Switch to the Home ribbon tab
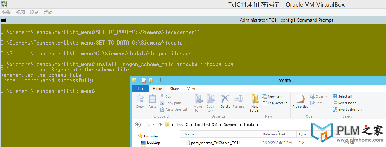 pos(157,89)
